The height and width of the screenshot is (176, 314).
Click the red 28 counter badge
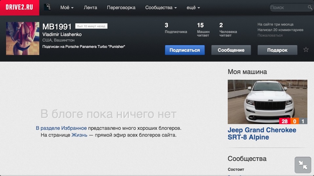coord(285,121)
